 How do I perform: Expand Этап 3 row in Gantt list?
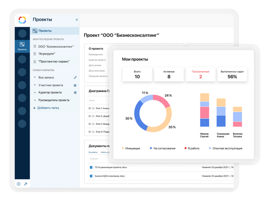[90, 124]
